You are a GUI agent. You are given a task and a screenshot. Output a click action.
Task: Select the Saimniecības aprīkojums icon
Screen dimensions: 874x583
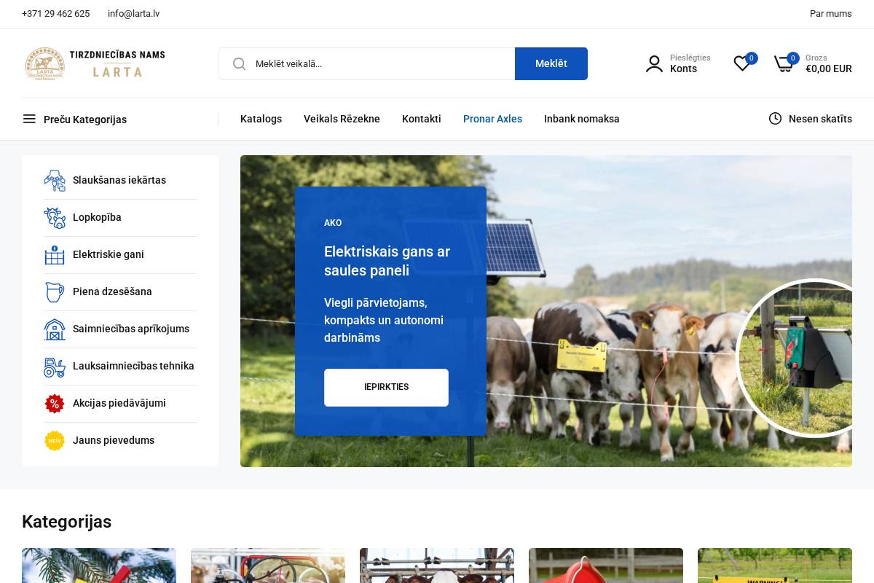point(55,329)
